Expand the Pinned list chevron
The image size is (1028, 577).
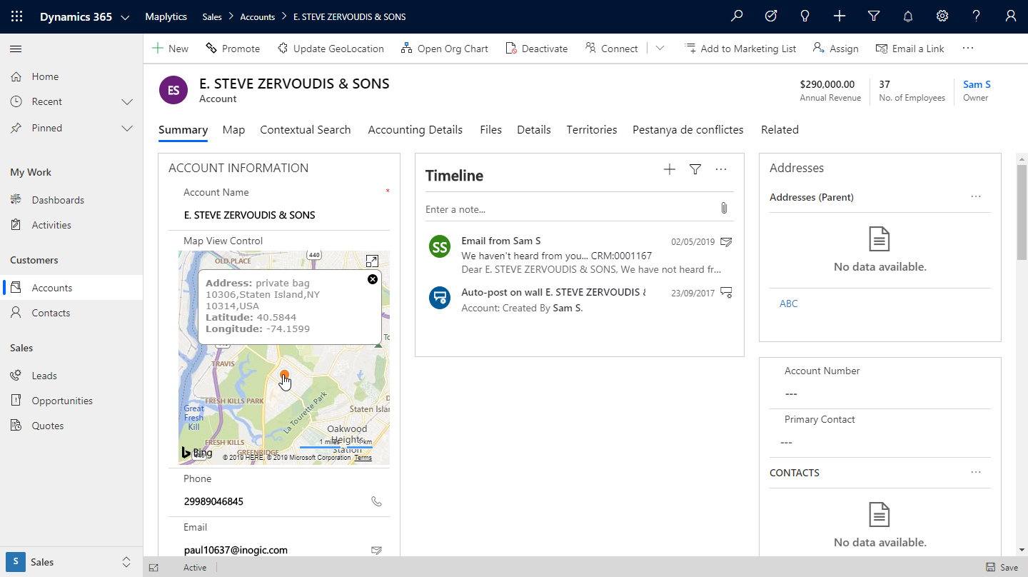(127, 129)
